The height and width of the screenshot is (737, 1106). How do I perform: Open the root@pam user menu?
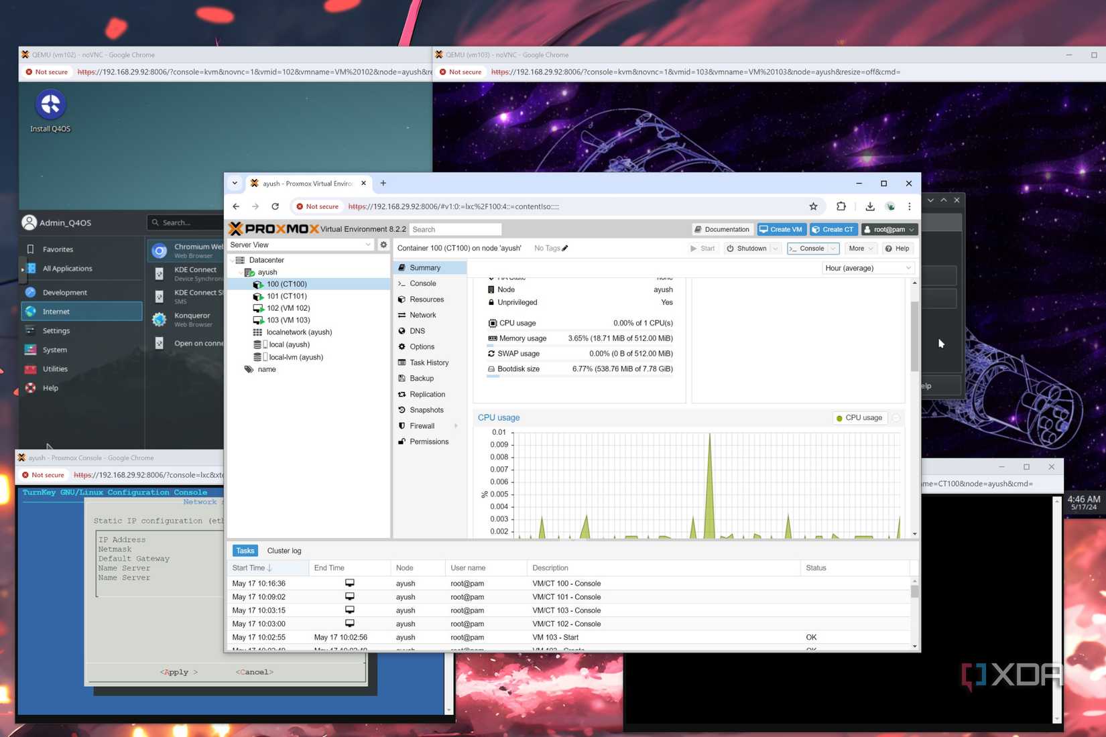[x=889, y=229]
